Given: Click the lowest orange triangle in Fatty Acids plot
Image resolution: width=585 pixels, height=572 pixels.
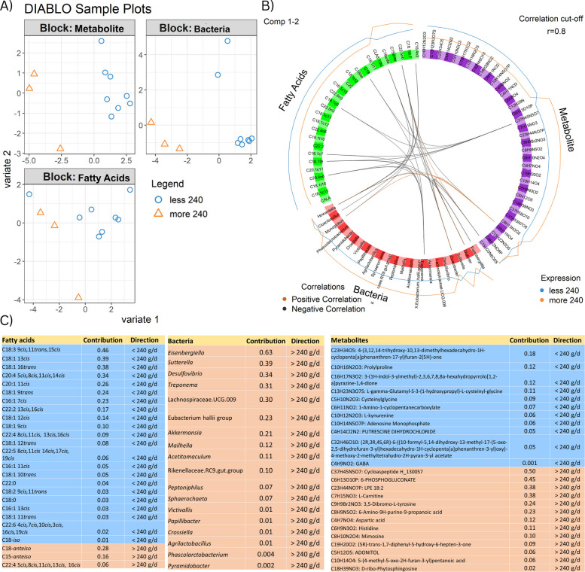Looking at the screenshot, I should point(78,297).
